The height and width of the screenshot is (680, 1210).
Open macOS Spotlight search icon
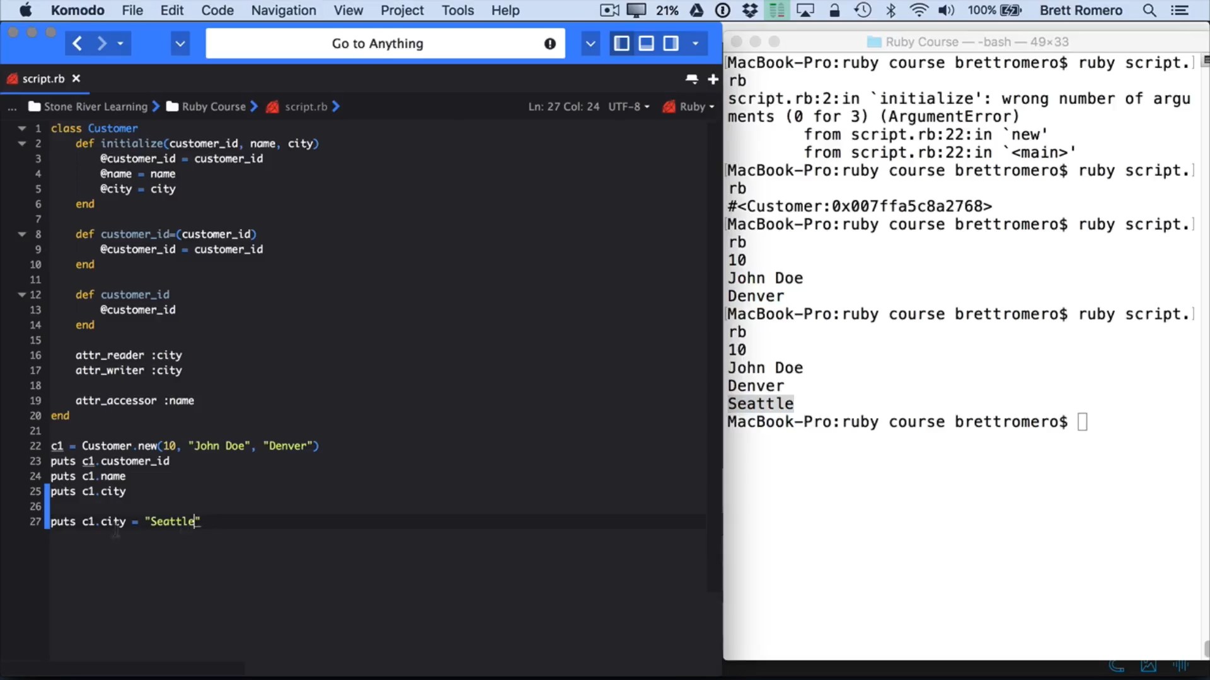point(1149,10)
